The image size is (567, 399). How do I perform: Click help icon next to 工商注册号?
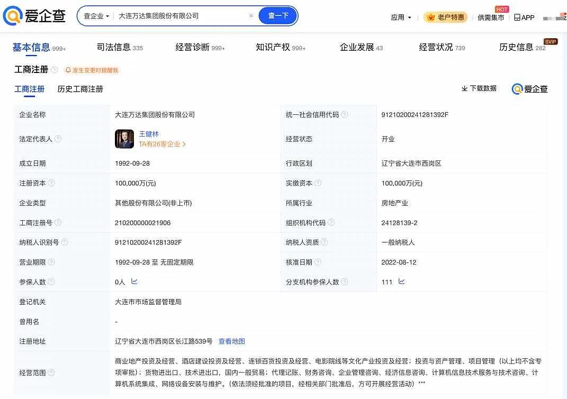pos(58,222)
